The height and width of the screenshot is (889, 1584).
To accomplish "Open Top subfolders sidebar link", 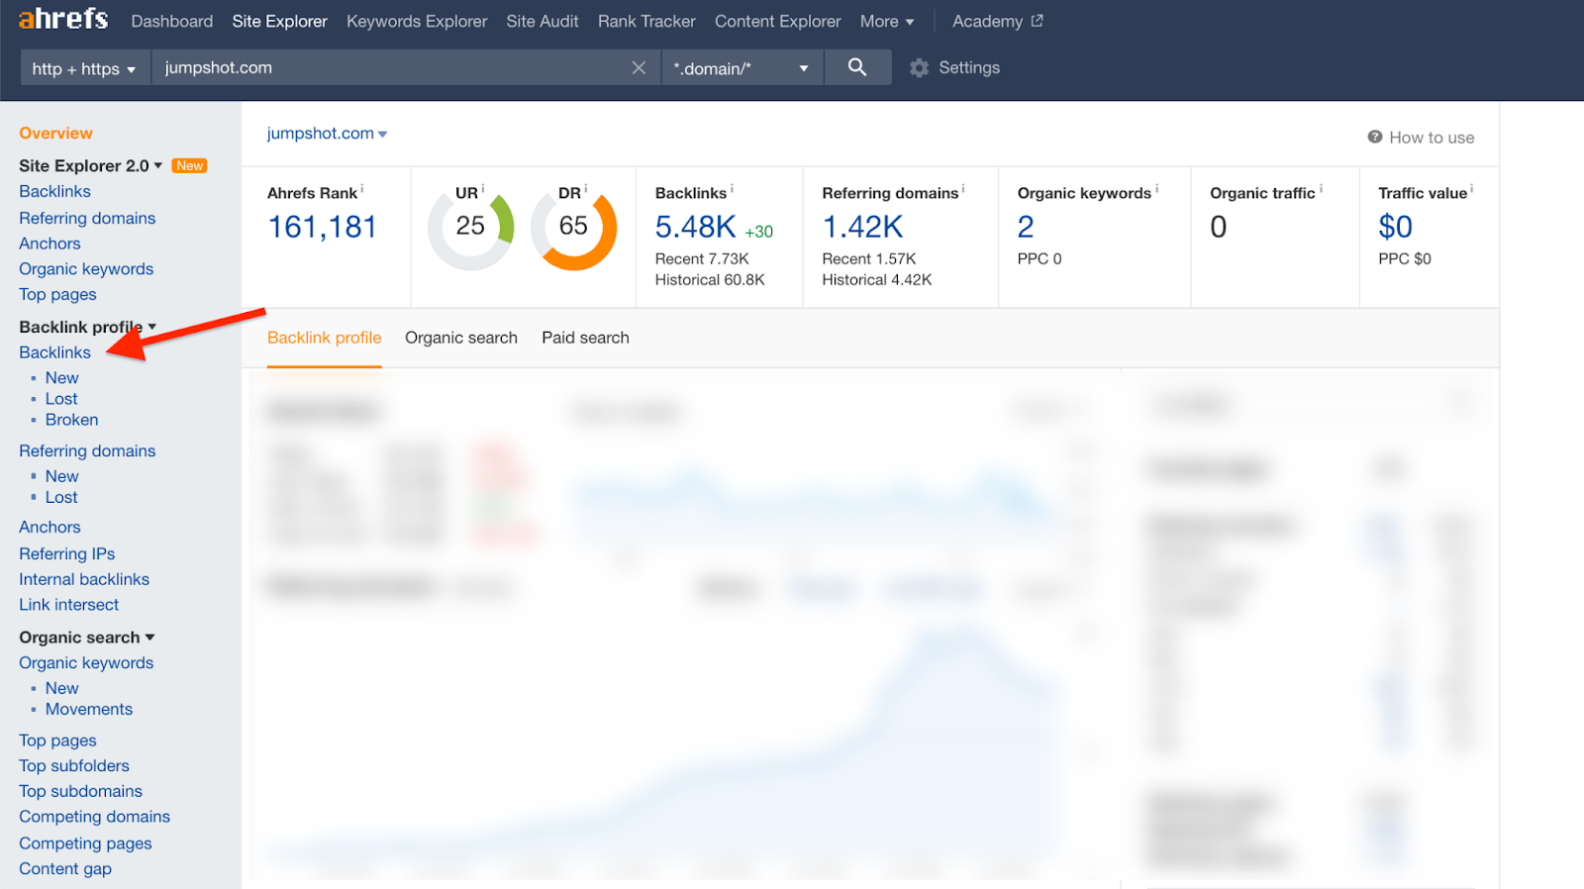I will [73, 765].
